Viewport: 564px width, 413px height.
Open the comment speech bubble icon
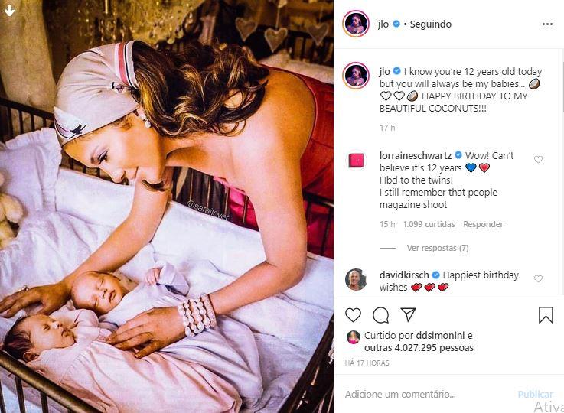point(380,315)
